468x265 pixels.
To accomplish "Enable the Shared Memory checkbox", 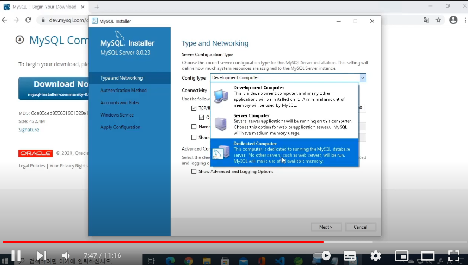I will (x=194, y=137).
